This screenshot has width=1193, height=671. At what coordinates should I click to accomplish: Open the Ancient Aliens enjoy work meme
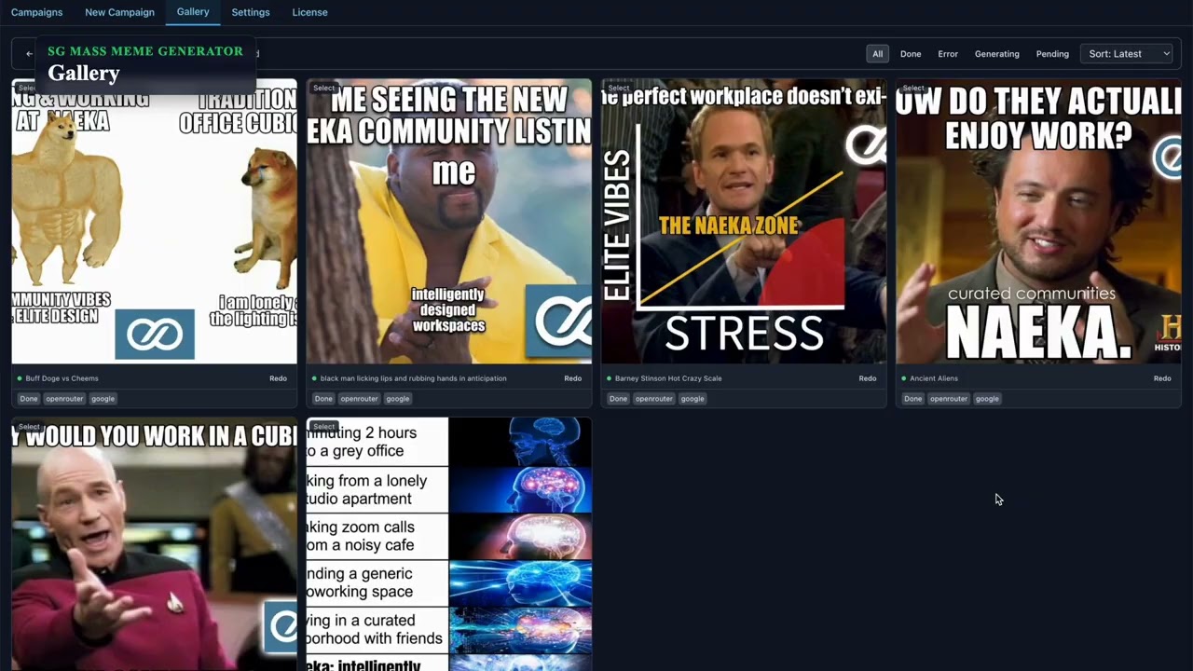1038,222
